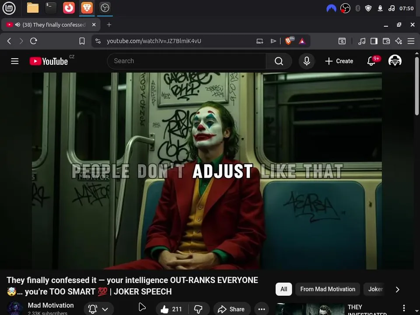This screenshot has height=315, width=420.
Task: Open 'THEY INVESTIGATED' recommended video title
Action: click(x=367, y=310)
